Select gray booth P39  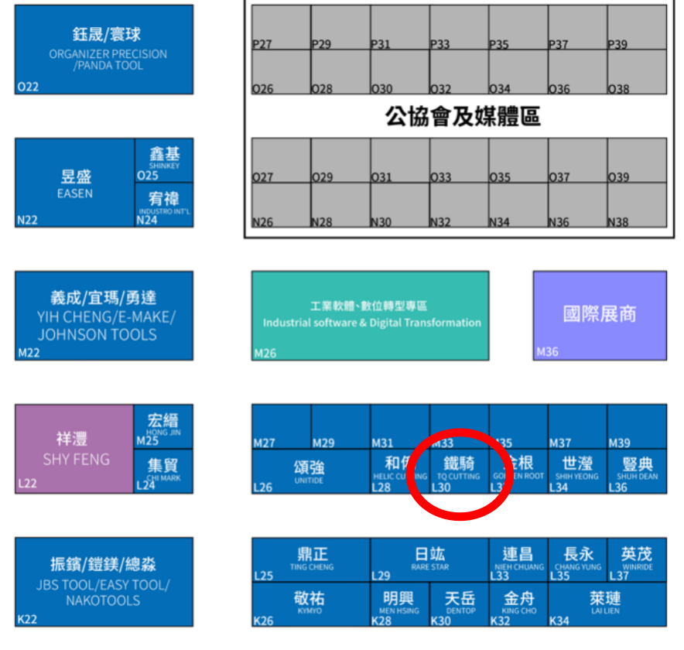tap(638, 27)
